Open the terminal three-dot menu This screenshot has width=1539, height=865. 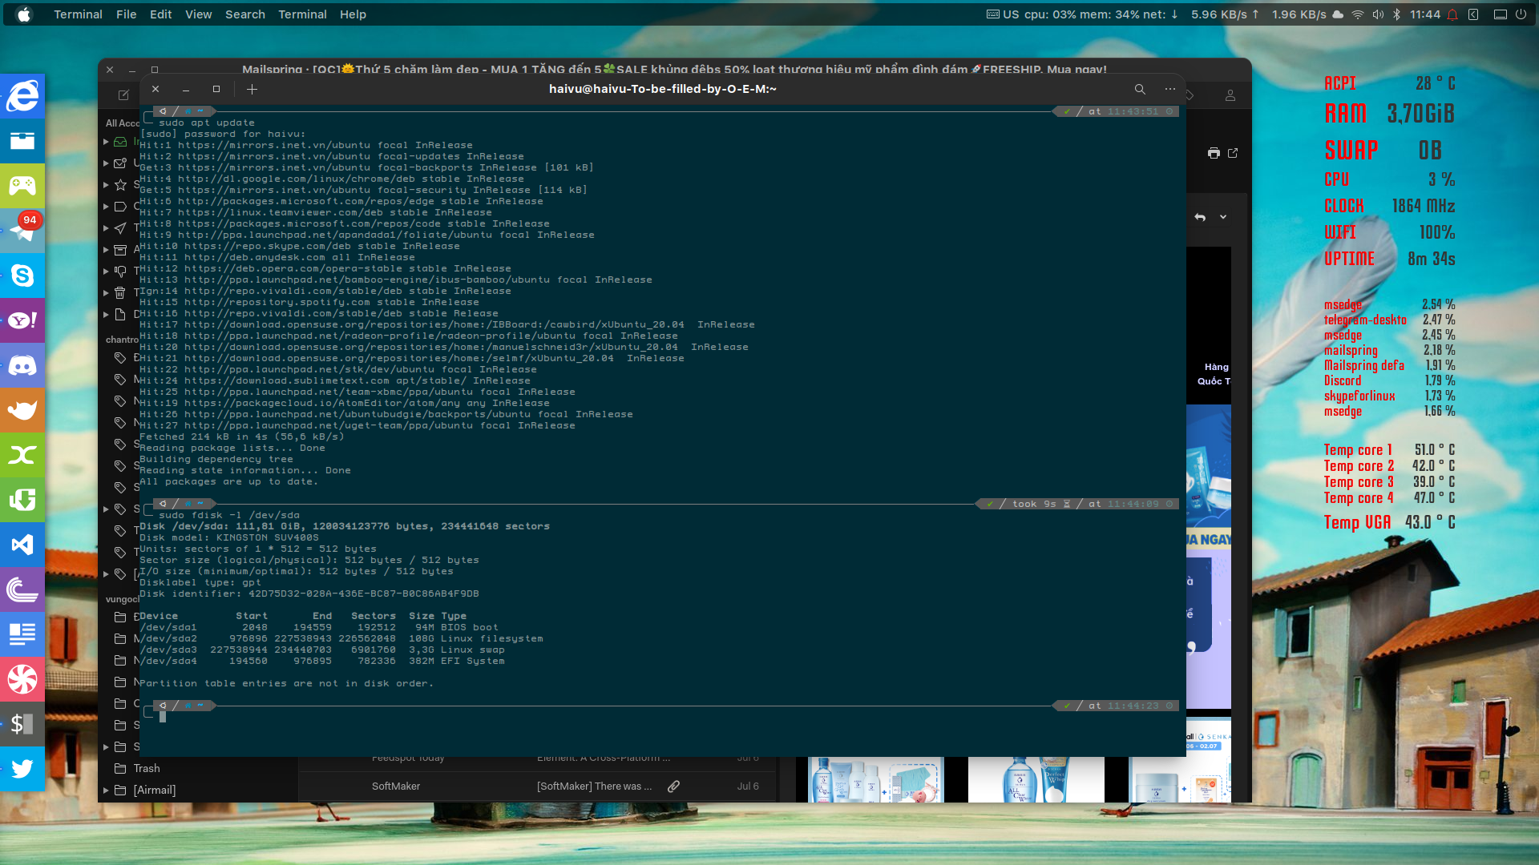[x=1170, y=89]
